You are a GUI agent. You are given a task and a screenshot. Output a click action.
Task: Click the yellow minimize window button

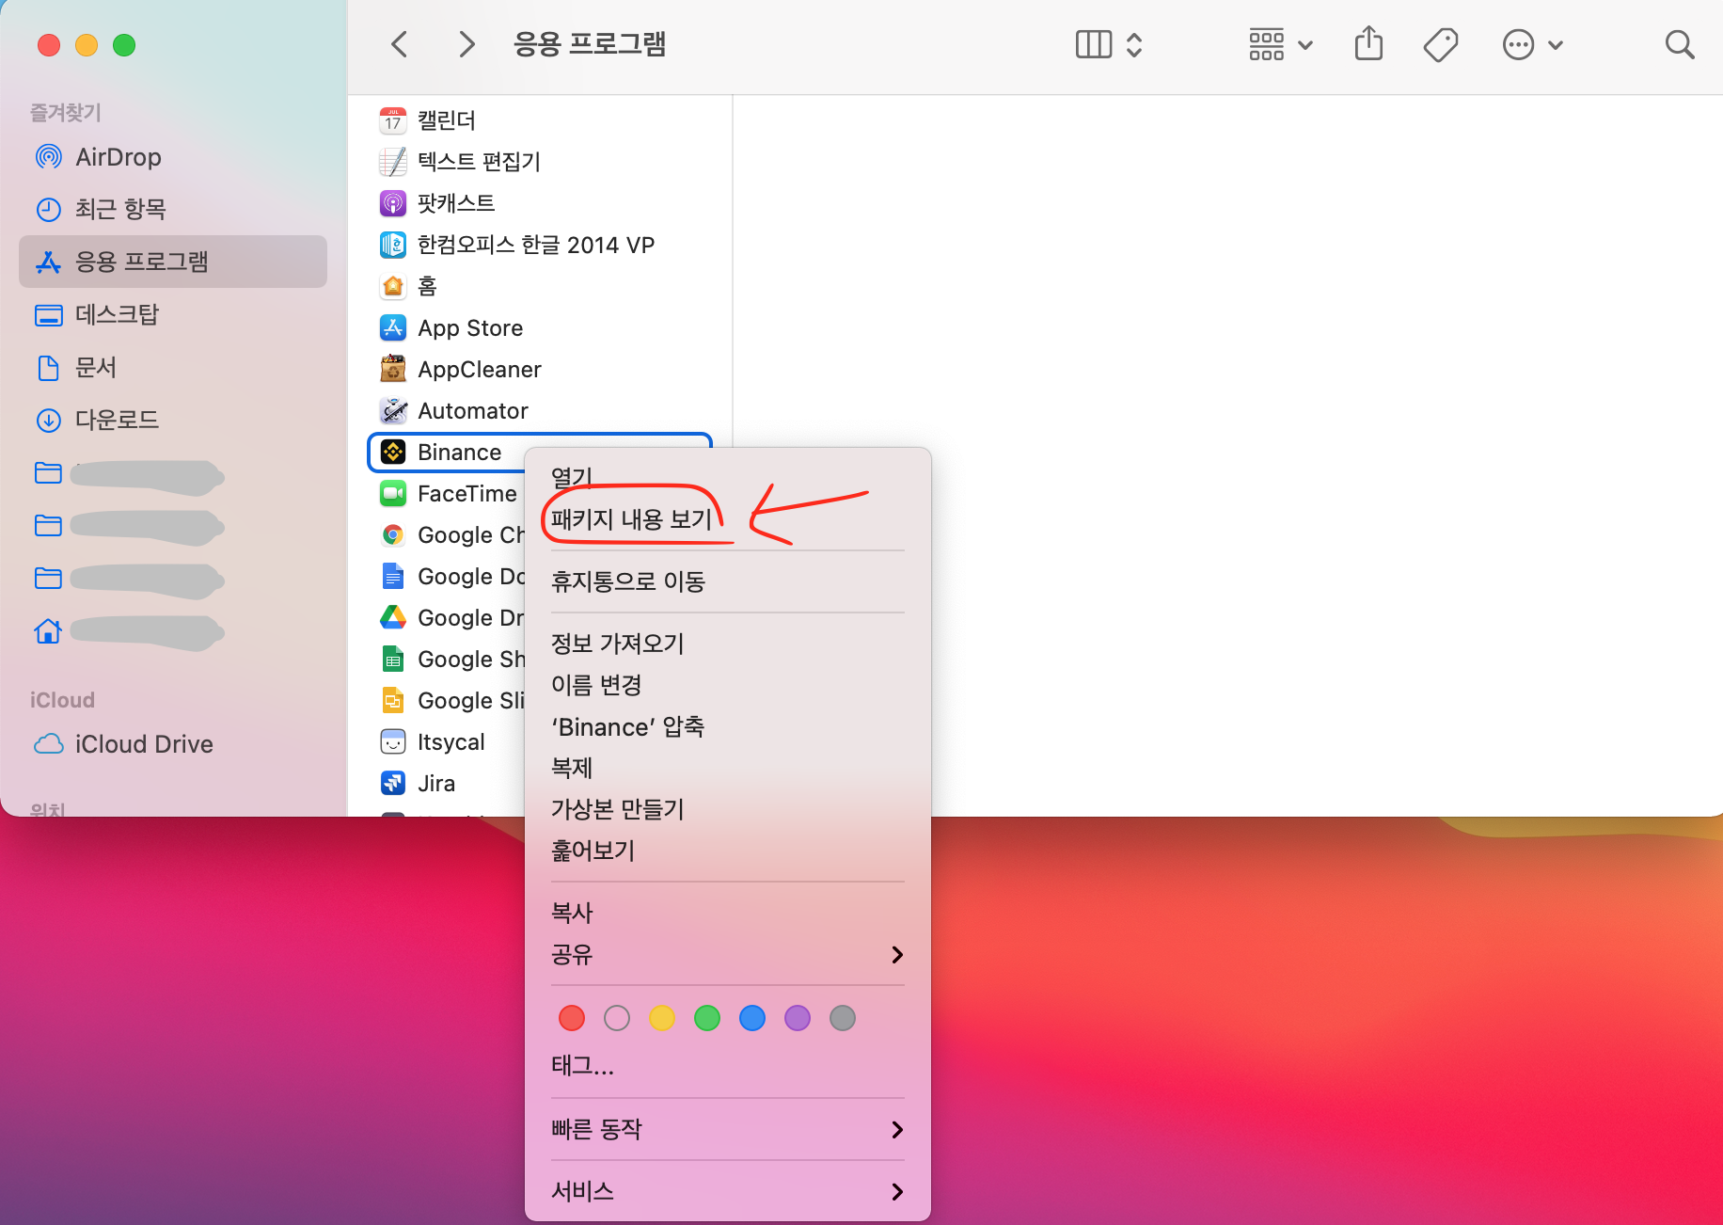(87, 45)
